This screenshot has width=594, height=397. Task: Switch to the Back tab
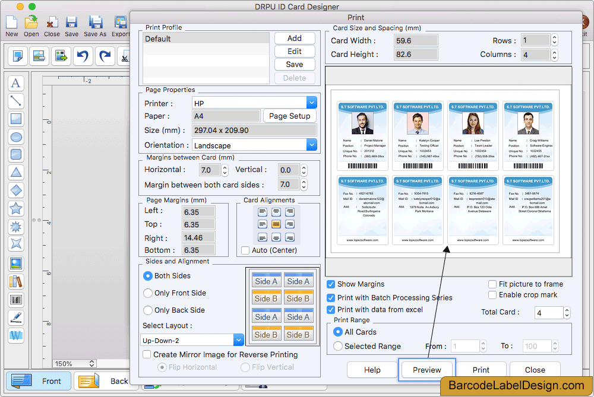106,381
